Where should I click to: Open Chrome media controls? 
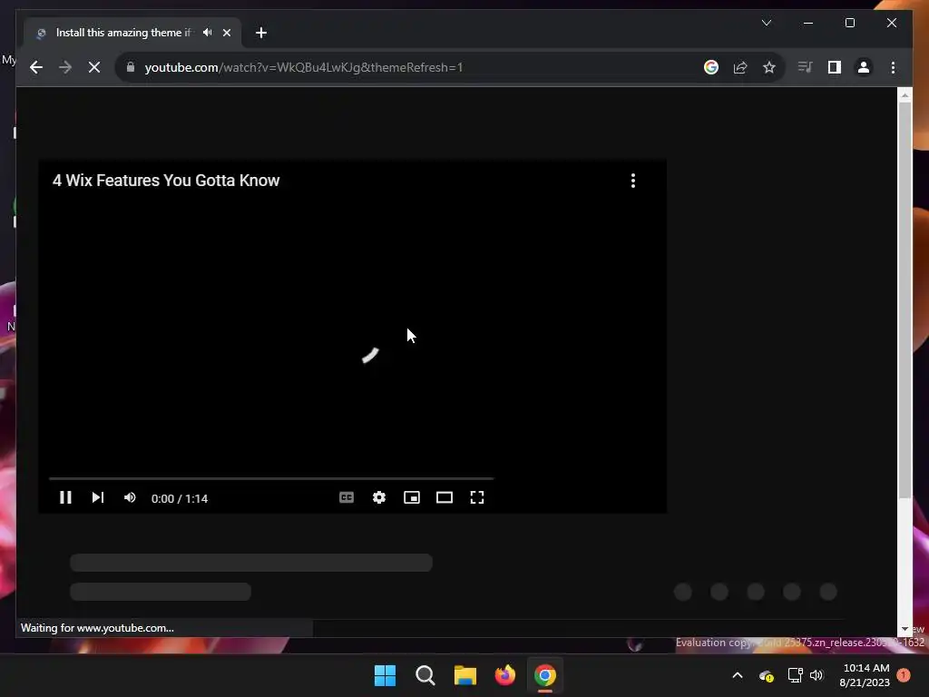click(x=806, y=67)
